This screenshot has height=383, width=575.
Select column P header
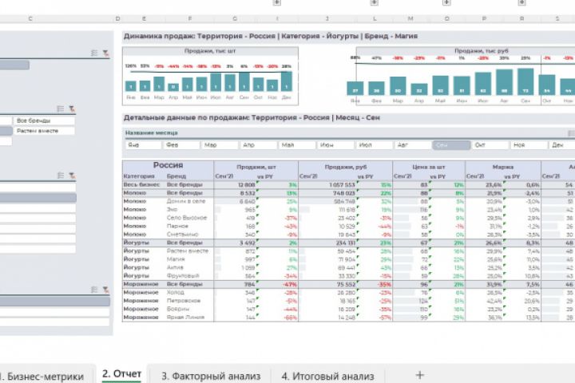(x=484, y=18)
